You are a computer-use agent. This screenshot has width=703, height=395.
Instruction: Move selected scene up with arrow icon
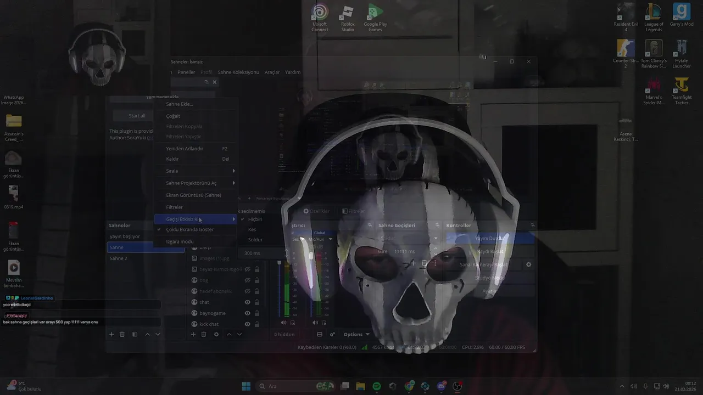[147, 334]
